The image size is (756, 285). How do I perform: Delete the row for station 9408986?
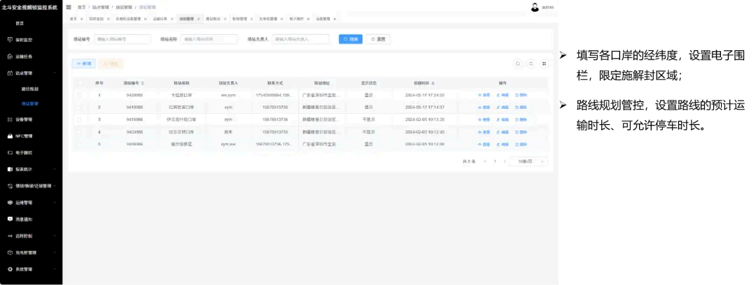click(521, 145)
